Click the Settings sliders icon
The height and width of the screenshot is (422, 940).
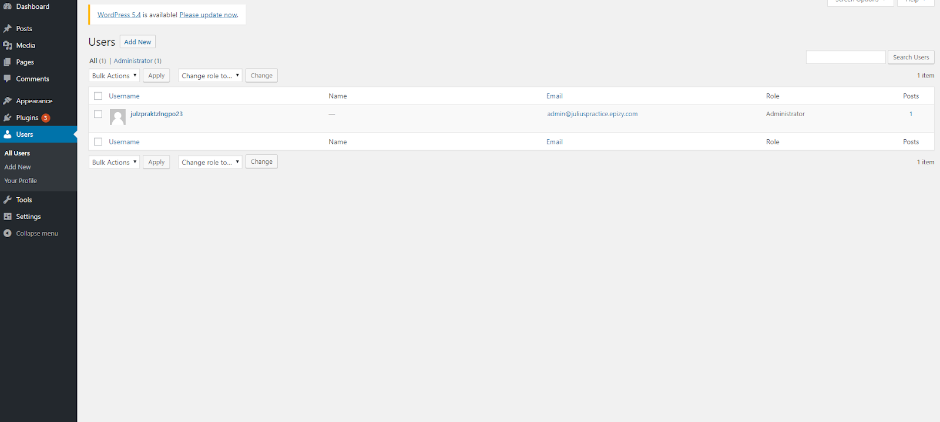(8, 217)
